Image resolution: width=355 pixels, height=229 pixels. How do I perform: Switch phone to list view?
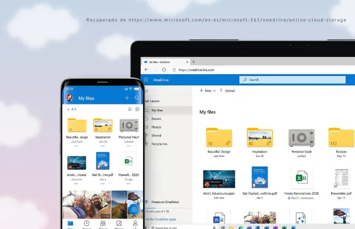130,109
